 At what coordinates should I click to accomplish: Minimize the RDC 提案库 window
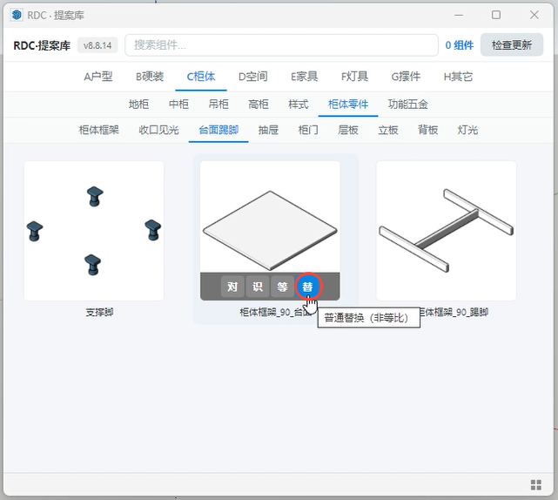[x=459, y=15]
